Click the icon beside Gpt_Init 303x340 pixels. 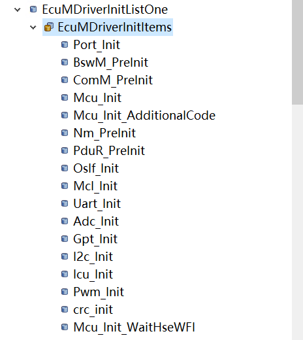pyautogui.click(x=65, y=239)
